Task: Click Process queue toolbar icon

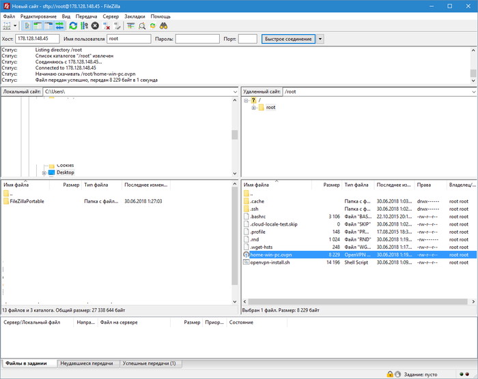Action: [84, 25]
